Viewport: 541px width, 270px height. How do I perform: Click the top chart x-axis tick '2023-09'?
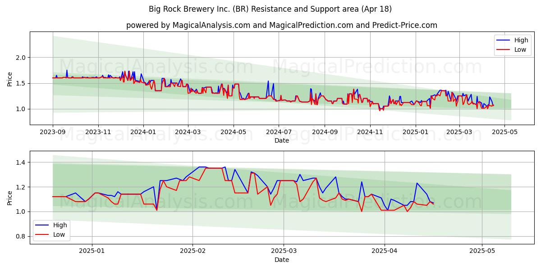pos(53,132)
